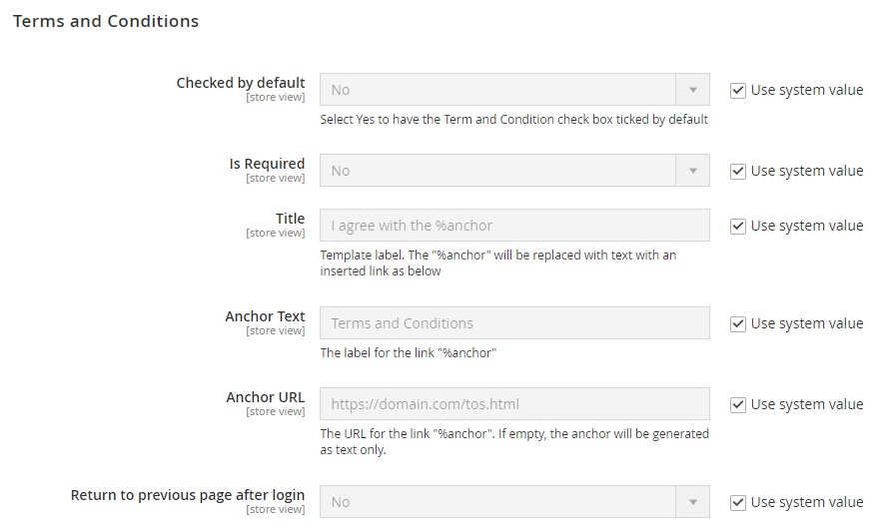This screenshot has width=896, height=530.
Task: Click the Anchor Text field label
Action: tap(265, 316)
